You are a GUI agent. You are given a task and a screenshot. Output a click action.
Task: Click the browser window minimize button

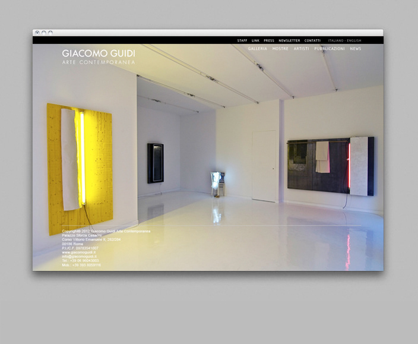(x=44, y=33)
